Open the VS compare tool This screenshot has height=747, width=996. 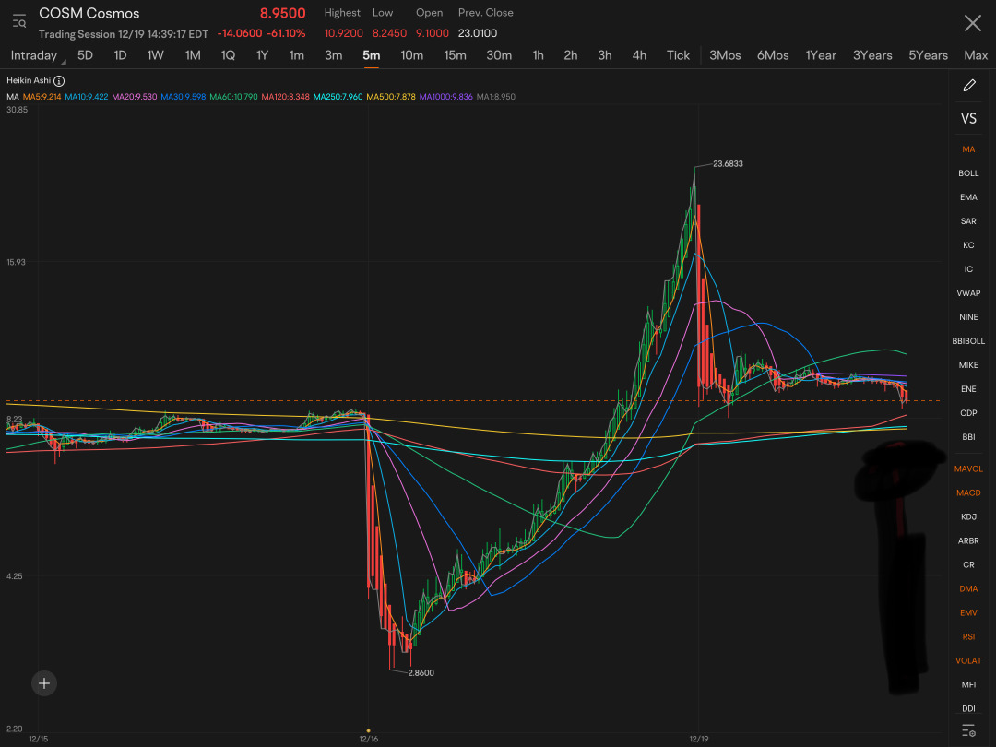tap(968, 118)
